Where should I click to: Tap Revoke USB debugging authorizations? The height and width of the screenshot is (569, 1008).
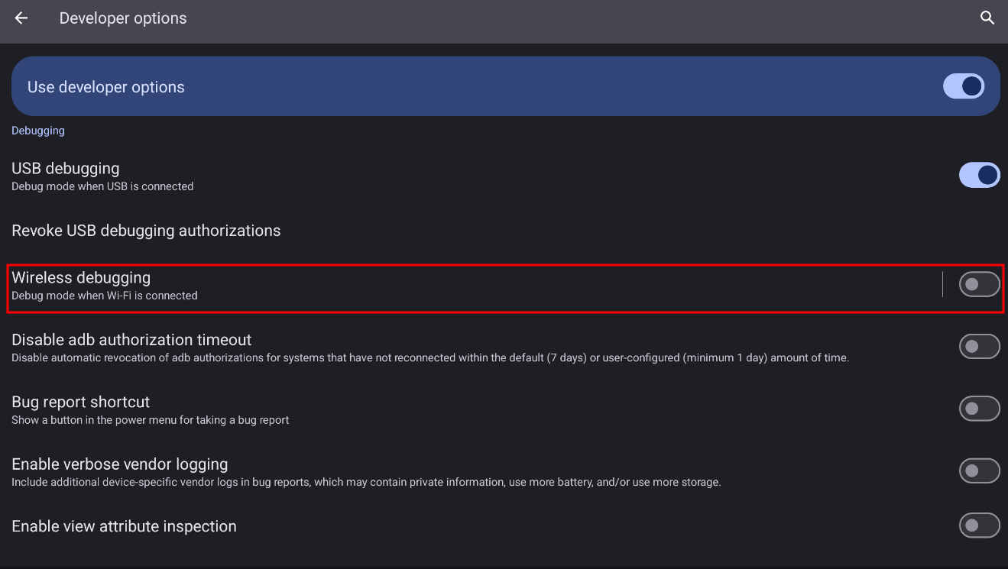(146, 231)
